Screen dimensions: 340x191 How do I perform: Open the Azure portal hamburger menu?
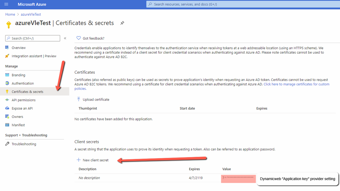tap(6, 4)
